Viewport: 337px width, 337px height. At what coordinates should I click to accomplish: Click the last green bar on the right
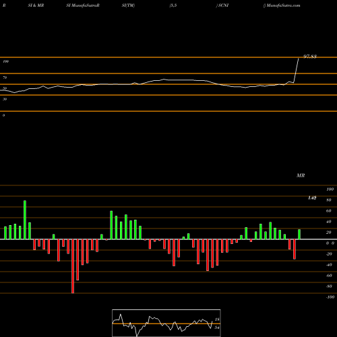click(x=299, y=235)
